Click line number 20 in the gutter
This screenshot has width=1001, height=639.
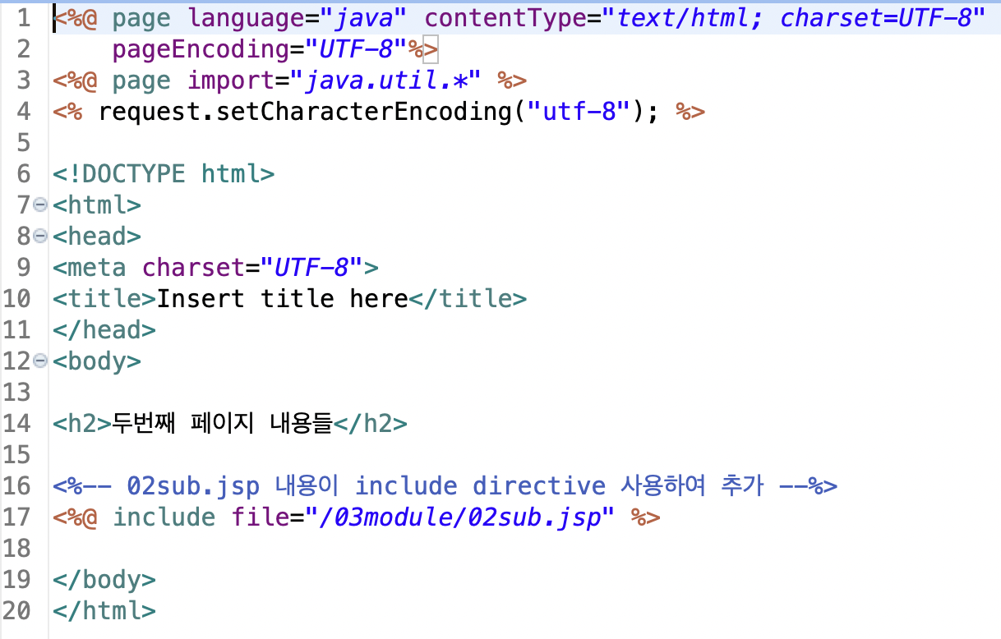click(16, 611)
